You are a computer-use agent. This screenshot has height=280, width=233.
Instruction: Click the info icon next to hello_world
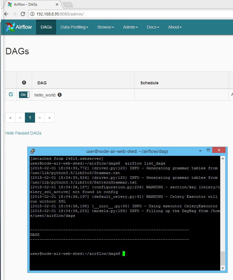(x=60, y=95)
